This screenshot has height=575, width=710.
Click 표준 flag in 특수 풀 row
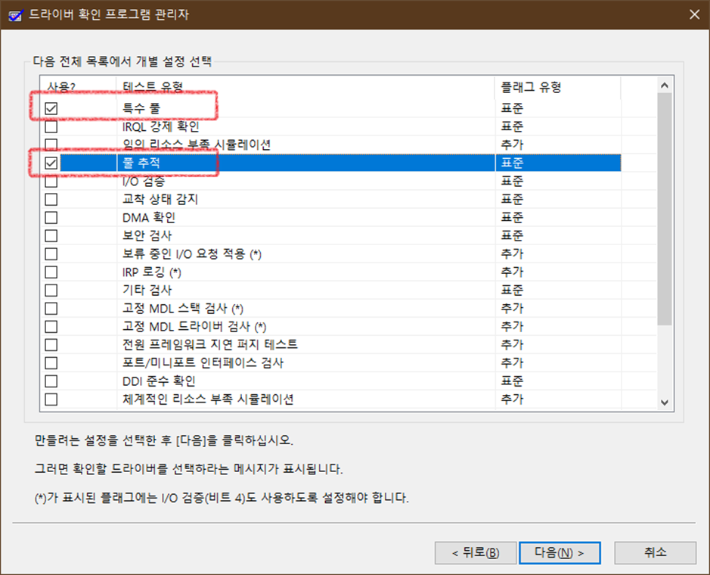[512, 108]
